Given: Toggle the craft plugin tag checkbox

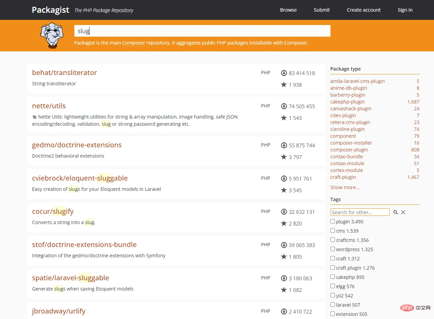Looking at the screenshot, I should coord(333,268).
